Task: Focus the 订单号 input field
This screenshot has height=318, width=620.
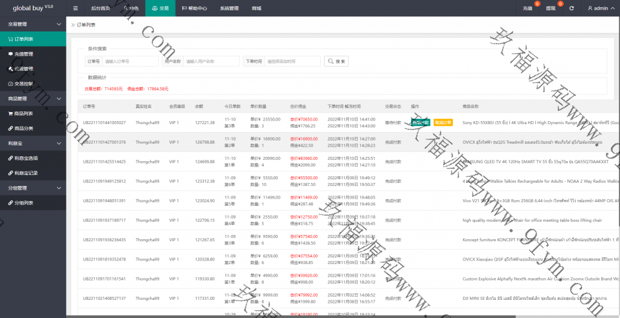Action: [x=129, y=61]
